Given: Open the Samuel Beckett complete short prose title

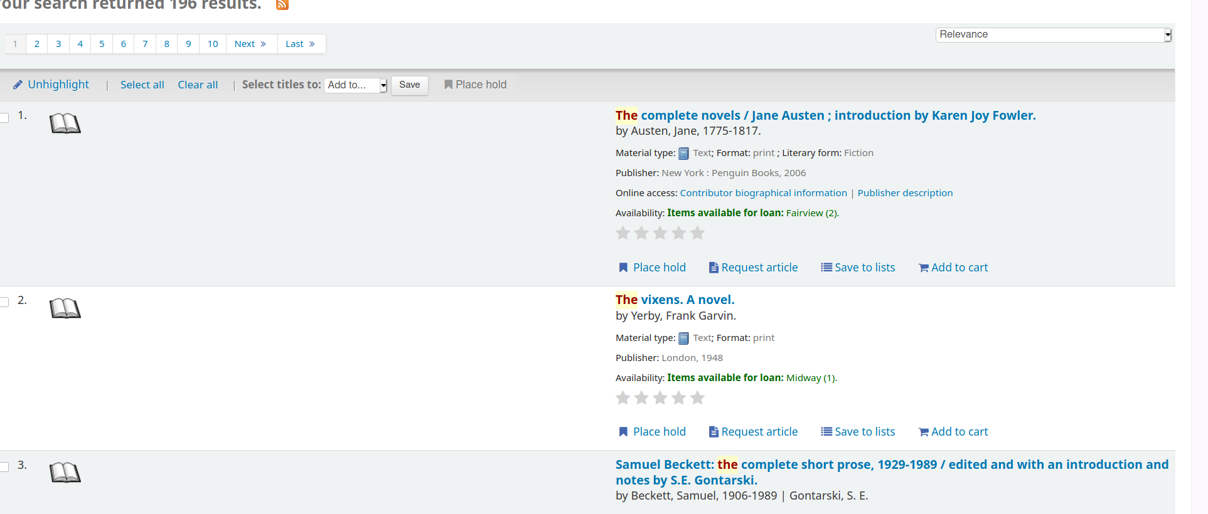Looking at the screenshot, I should click(x=891, y=472).
